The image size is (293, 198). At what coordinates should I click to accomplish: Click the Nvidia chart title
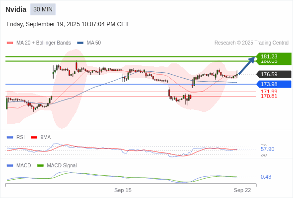pos(16,9)
